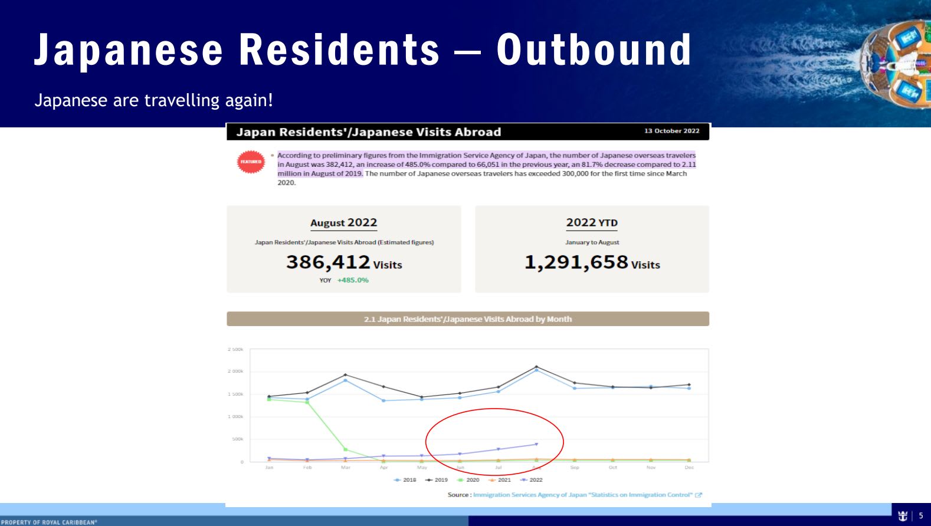Click the YOY '+485.0%' value

pyautogui.click(x=353, y=280)
